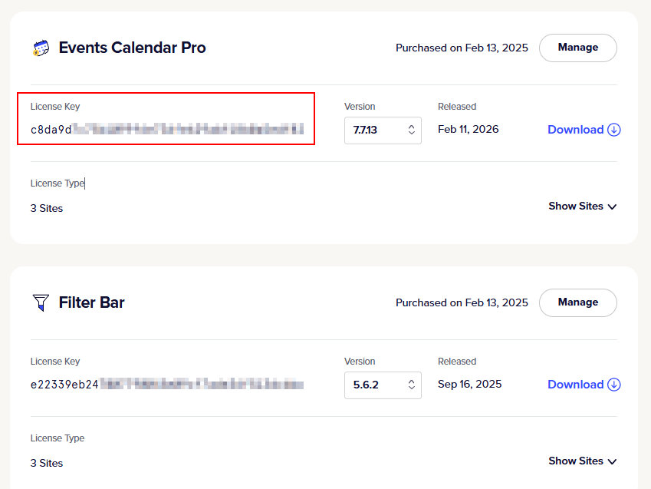
Task: Open the version 5.6.2 dropdown
Action: click(x=383, y=385)
